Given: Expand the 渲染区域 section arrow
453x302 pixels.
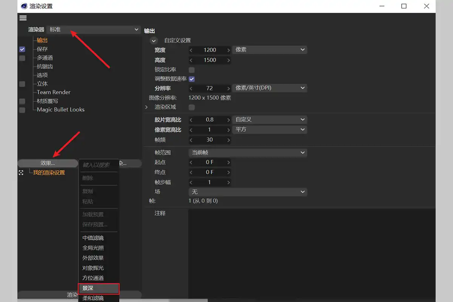Looking at the screenshot, I should tap(146, 107).
